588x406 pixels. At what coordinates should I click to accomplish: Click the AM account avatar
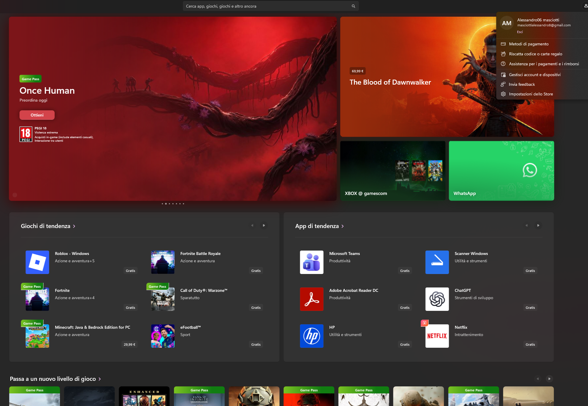[507, 23]
